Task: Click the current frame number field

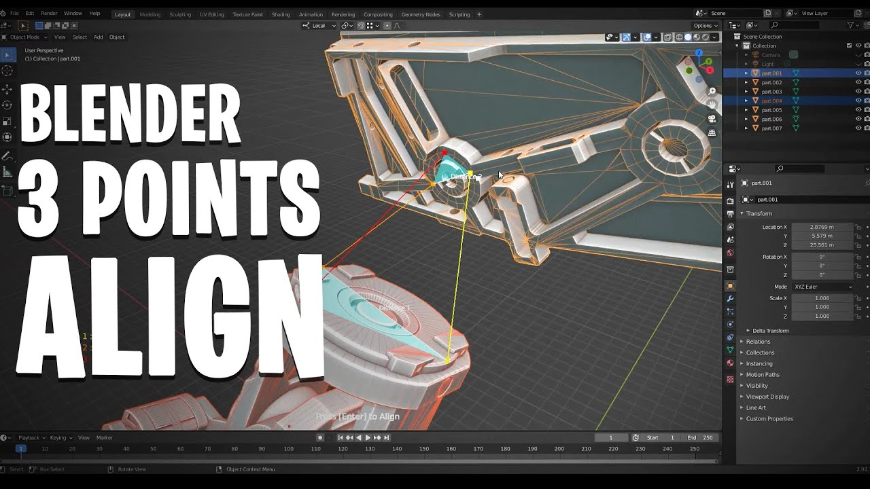Action: point(610,438)
